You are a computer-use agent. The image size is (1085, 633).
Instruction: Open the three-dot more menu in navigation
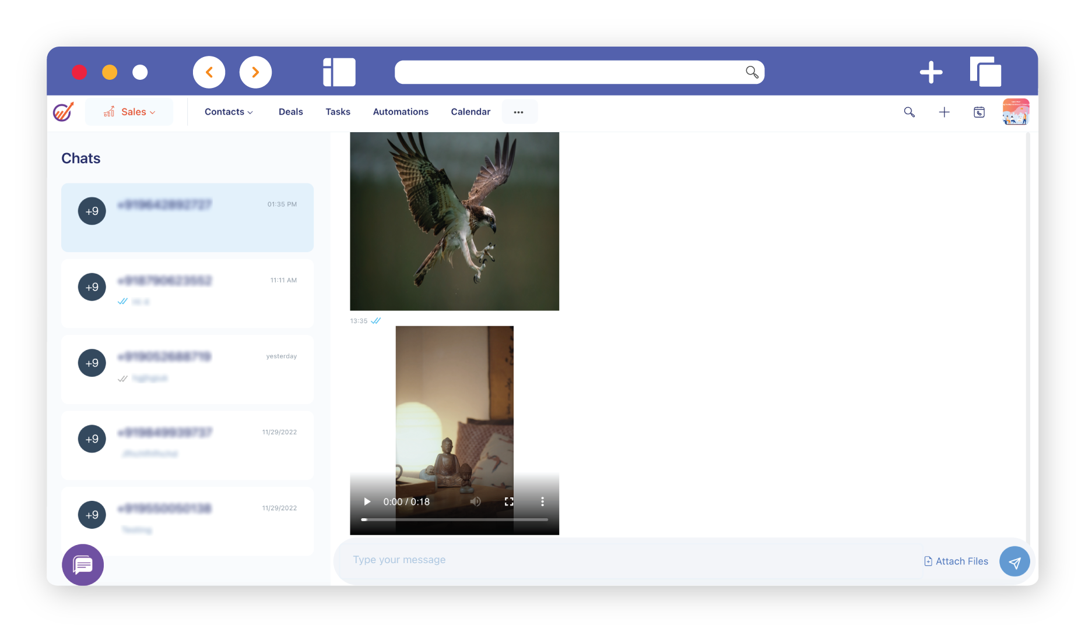(x=518, y=112)
